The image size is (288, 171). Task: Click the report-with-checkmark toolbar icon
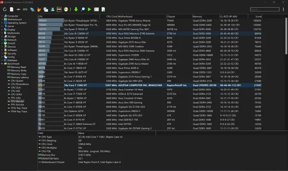pos(104,9)
